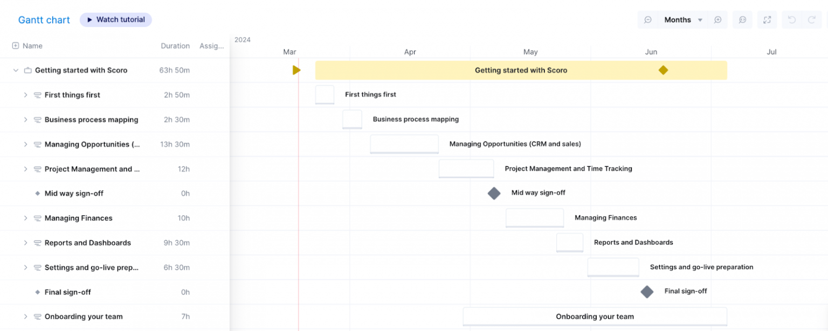Click the Mid way sign-off diamond on the timeline
Screen dimensions: 828x331
click(494, 193)
